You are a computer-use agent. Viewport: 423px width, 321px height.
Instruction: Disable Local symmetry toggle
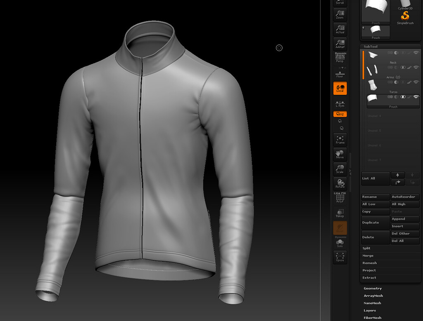[x=340, y=88]
